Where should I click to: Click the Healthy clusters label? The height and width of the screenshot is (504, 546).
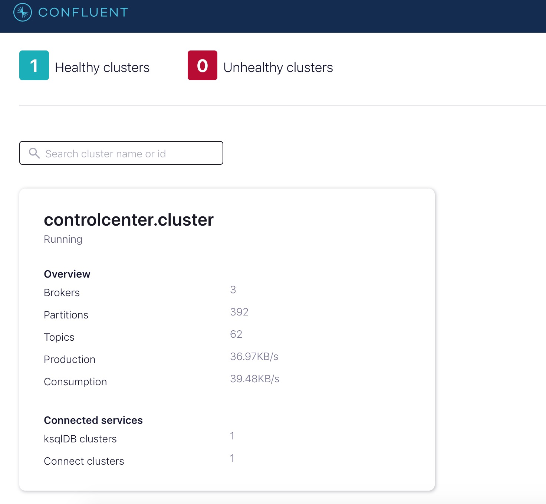point(102,68)
